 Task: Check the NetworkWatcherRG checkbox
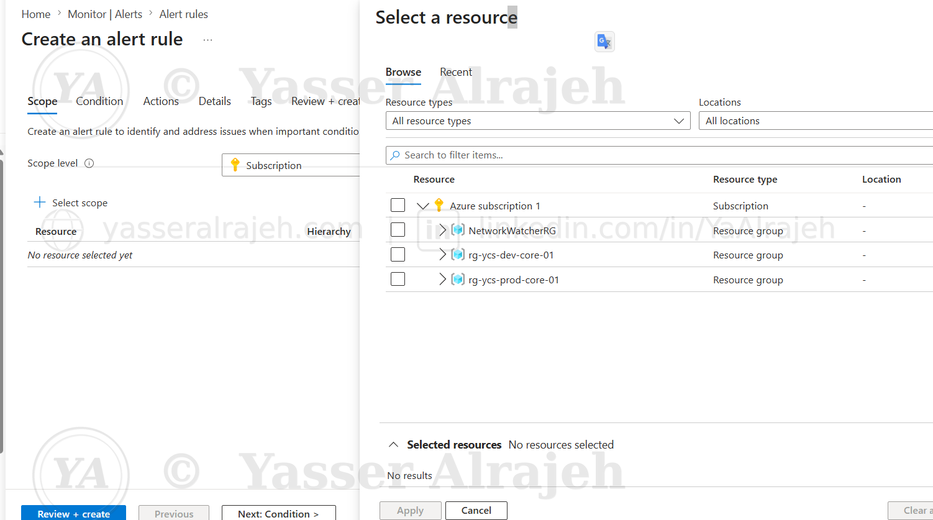(x=398, y=230)
